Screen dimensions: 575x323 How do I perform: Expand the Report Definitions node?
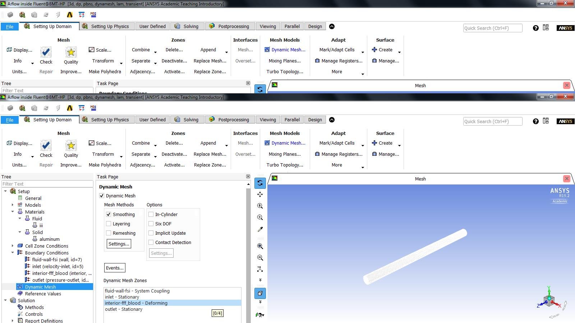pos(13,320)
